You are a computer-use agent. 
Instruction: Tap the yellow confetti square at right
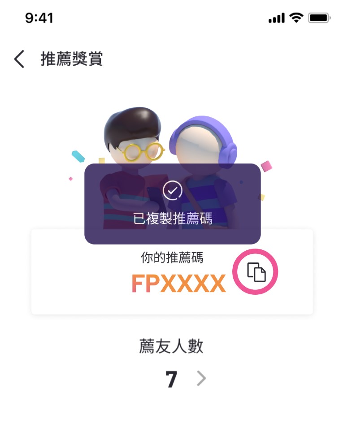[x=261, y=197]
